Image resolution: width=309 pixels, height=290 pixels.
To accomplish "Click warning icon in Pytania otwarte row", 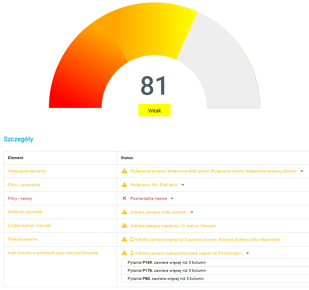I will (x=125, y=240).
